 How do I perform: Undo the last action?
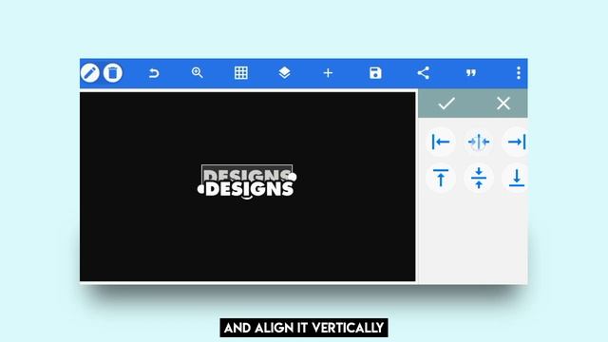coord(154,73)
